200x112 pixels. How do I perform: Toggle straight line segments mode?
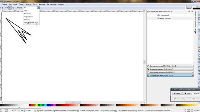click(10, 8)
